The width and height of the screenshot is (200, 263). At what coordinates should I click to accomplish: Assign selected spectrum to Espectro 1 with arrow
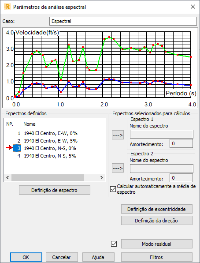tap(118, 135)
